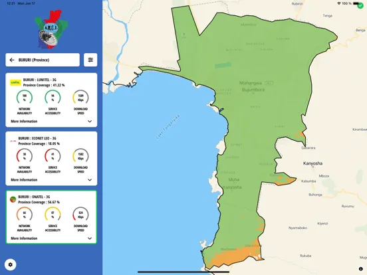Click Bujumbura label on map

click(253, 90)
